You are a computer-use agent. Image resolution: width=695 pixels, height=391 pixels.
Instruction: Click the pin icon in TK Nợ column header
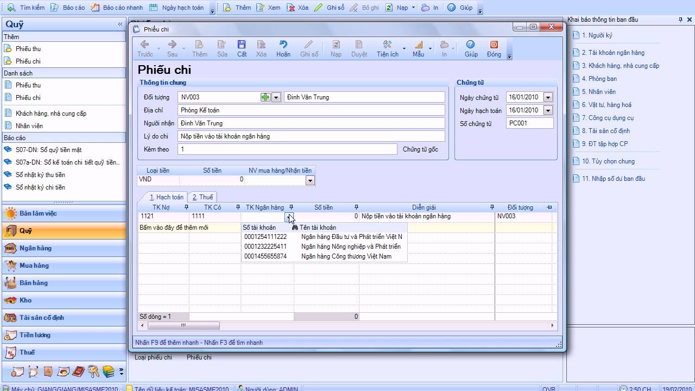click(x=186, y=207)
